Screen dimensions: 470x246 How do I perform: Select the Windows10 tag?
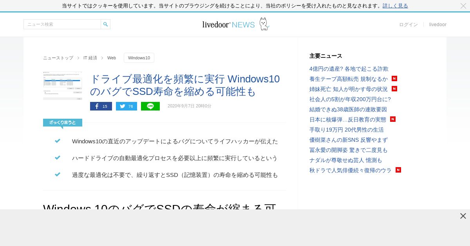tap(139, 58)
